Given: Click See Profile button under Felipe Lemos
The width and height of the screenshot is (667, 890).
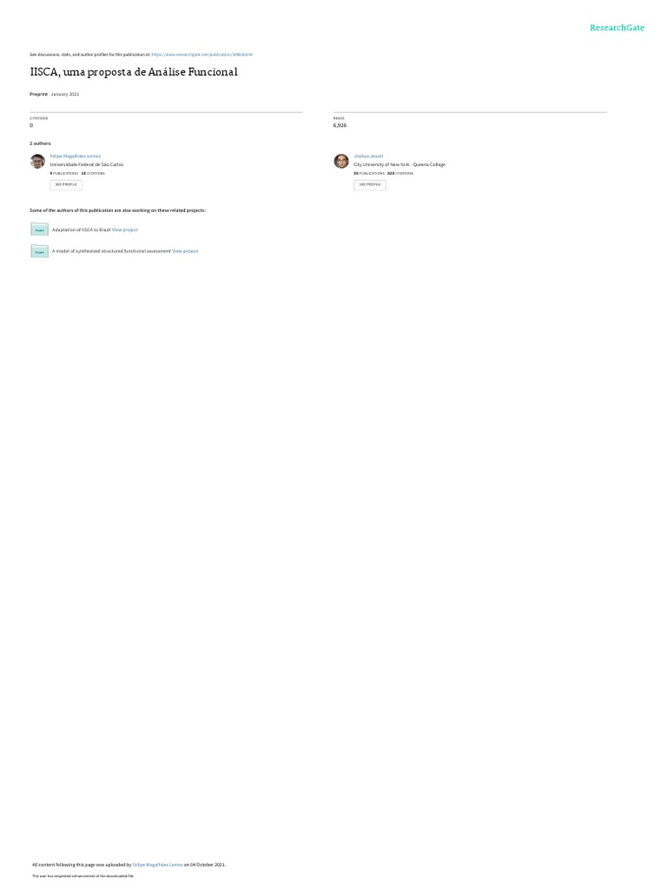Looking at the screenshot, I should pos(66,184).
